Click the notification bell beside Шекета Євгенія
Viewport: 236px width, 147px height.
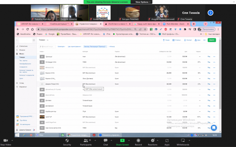(x=34, y=130)
